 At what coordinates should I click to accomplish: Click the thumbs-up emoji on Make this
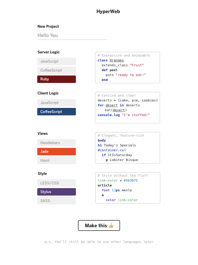(x=111, y=225)
